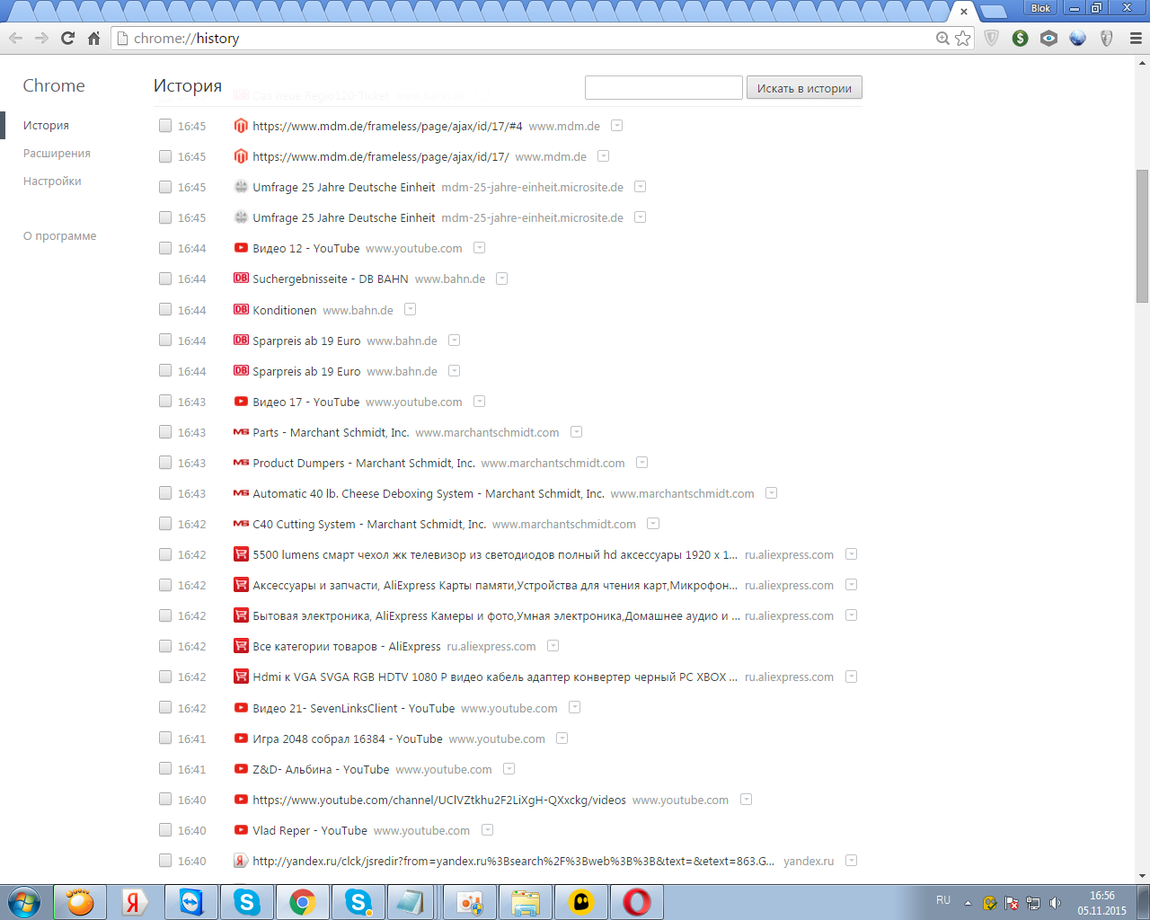Bookmark this page with the star icon

pyautogui.click(x=963, y=38)
